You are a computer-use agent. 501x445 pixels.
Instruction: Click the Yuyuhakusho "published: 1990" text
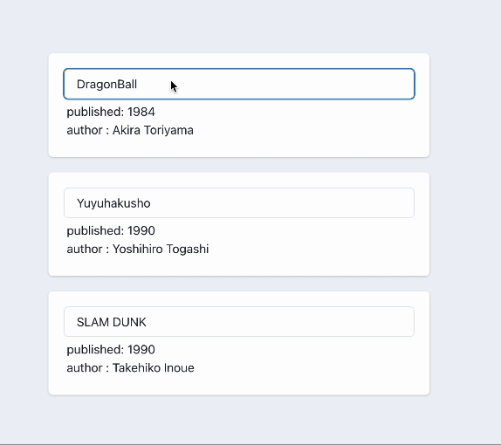(x=111, y=230)
